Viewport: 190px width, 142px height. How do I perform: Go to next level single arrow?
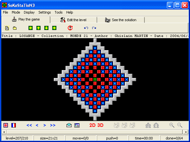click(45, 125)
